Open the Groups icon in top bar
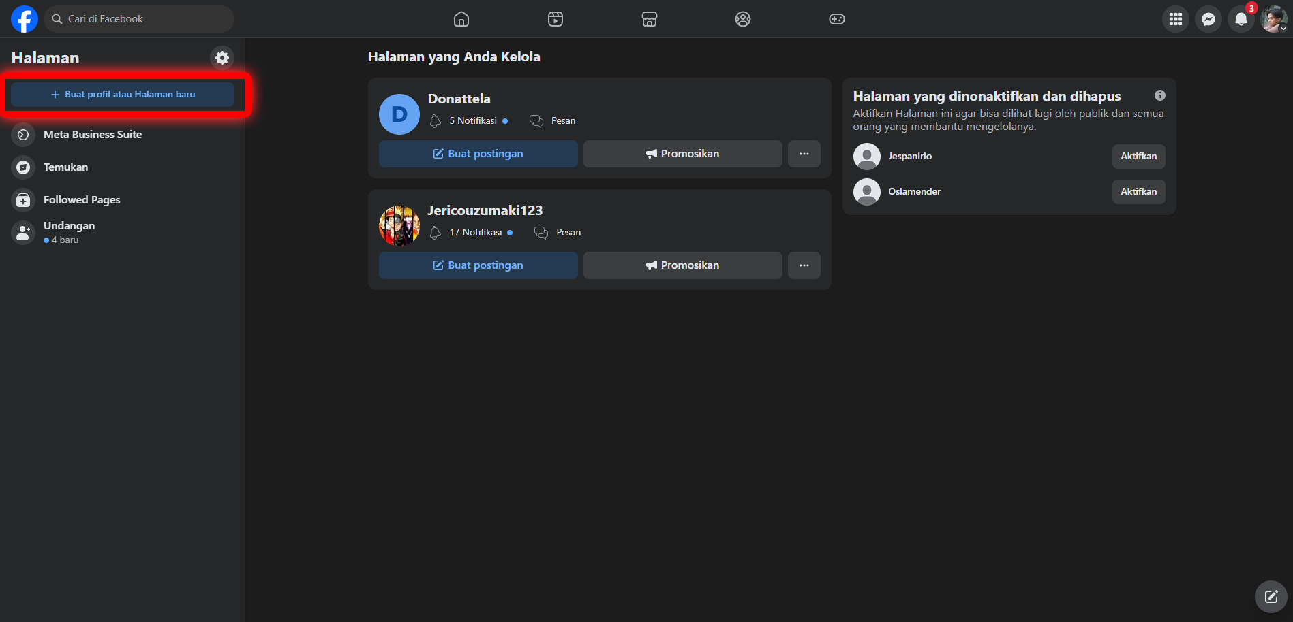 743,19
